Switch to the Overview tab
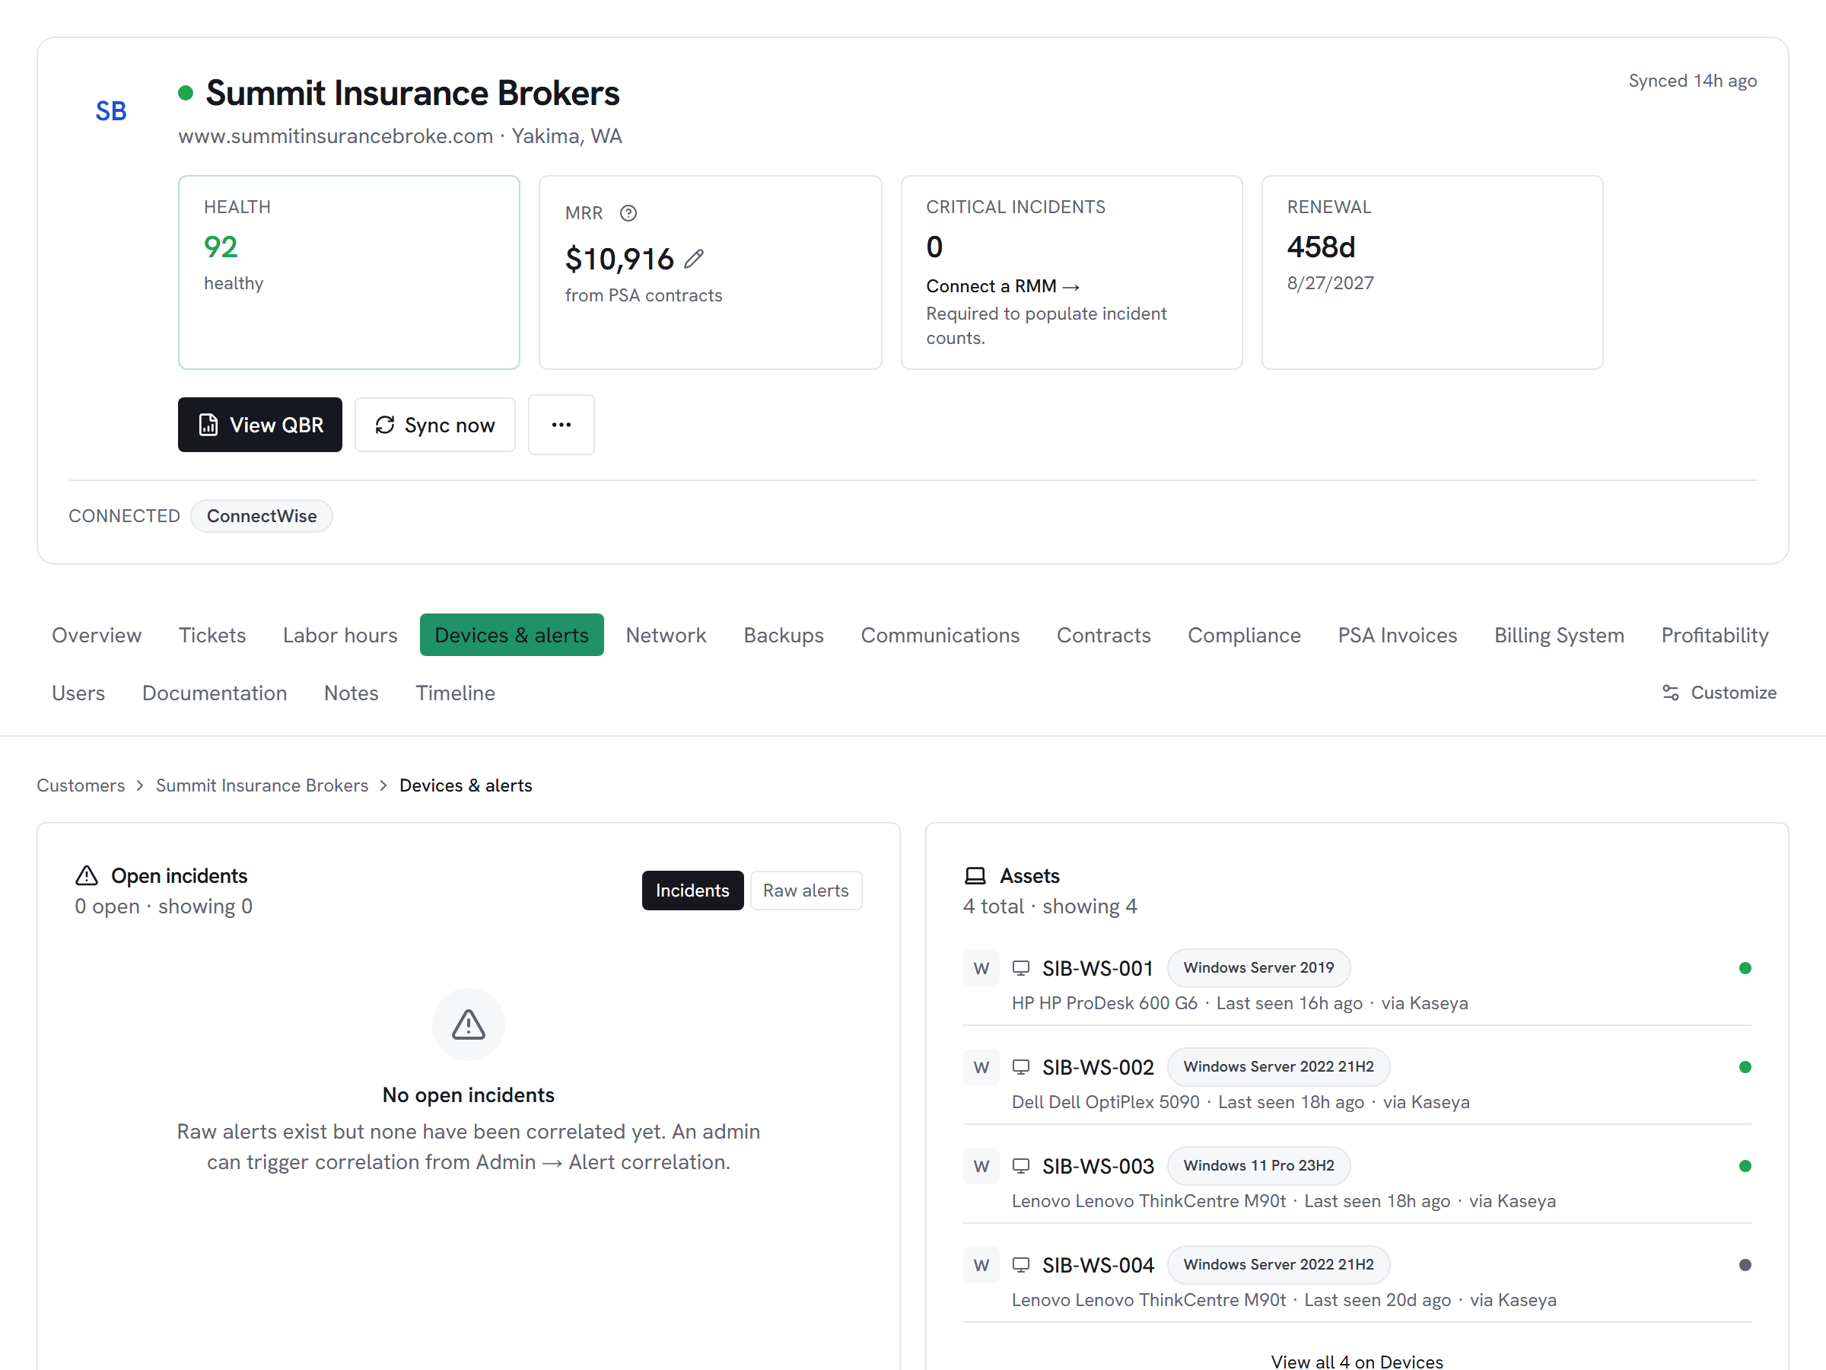Screen dimensions: 1826x1370 pyautogui.click(x=97, y=635)
